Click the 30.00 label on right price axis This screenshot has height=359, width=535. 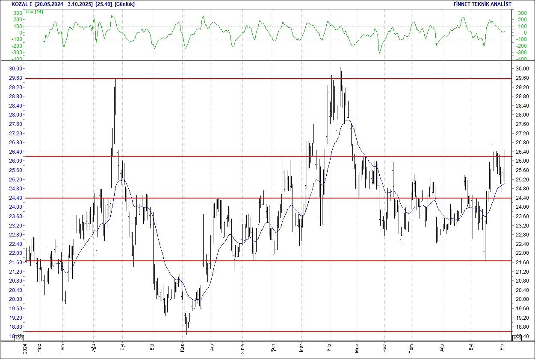(523, 69)
